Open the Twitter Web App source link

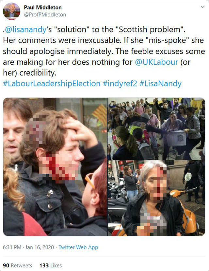coord(78,247)
